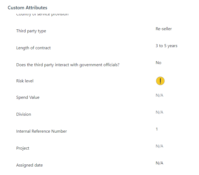Select the Assigned date label
This screenshot has height=175, width=199.
29,165
